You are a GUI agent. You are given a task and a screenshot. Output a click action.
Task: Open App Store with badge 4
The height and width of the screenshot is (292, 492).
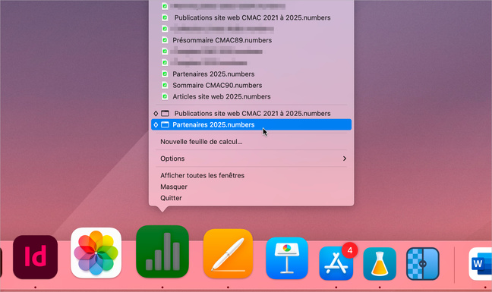[336, 263]
